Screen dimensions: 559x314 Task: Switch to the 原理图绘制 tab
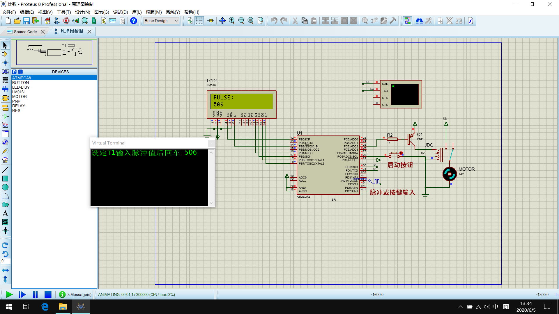[x=72, y=31]
